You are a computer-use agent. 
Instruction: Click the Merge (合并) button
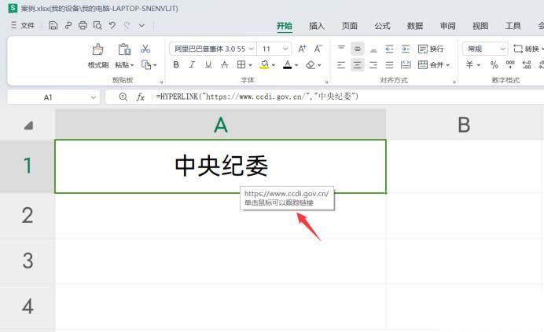click(x=431, y=65)
